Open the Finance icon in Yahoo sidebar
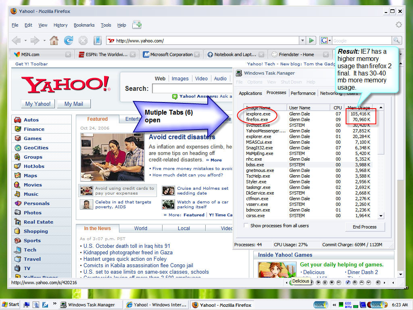This screenshot has height=310, width=413. pyautogui.click(x=18, y=129)
